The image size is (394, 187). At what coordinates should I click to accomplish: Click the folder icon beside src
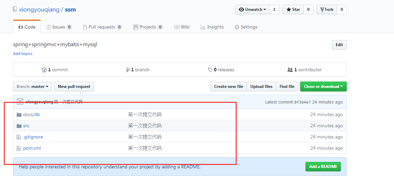coord(19,126)
